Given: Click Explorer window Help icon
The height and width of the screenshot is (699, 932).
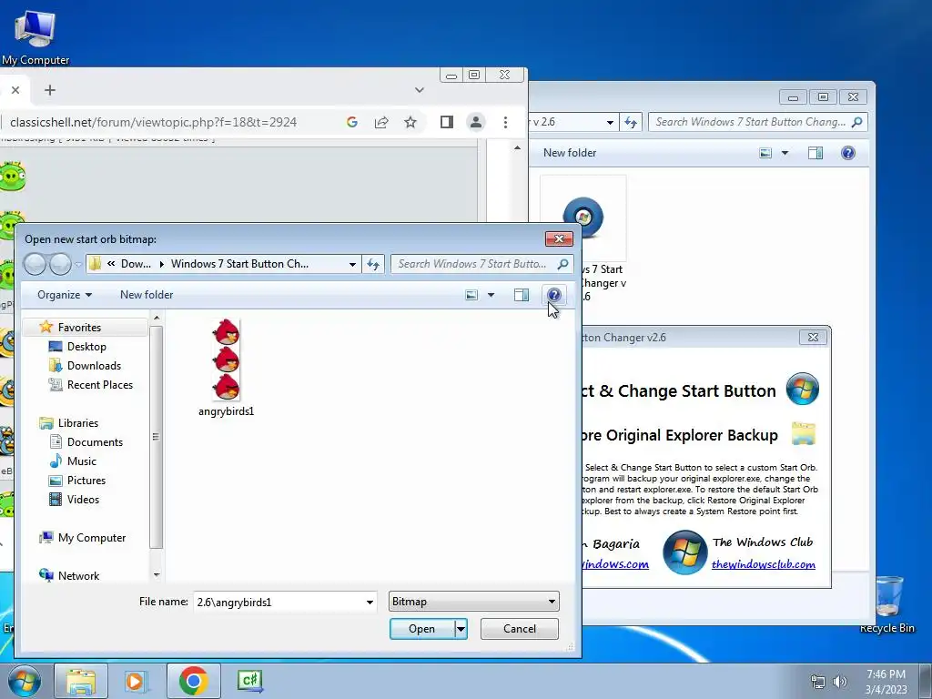Looking at the screenshot, I should (x=847, y=153).
